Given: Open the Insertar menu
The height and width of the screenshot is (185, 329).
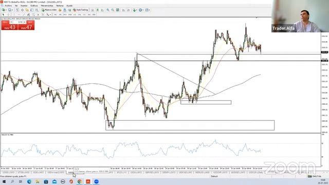Looking at the screenshot, I should click(x=24, y=6).
